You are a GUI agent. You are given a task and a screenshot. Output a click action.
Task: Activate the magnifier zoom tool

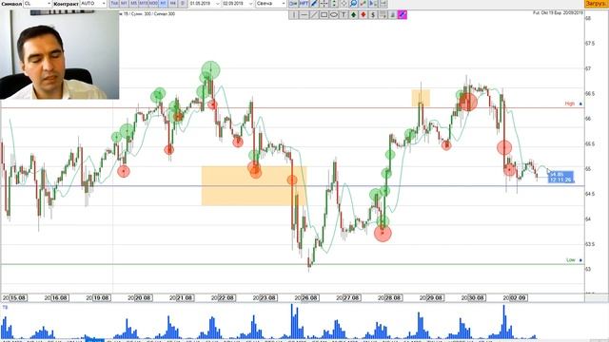[353, 4]
